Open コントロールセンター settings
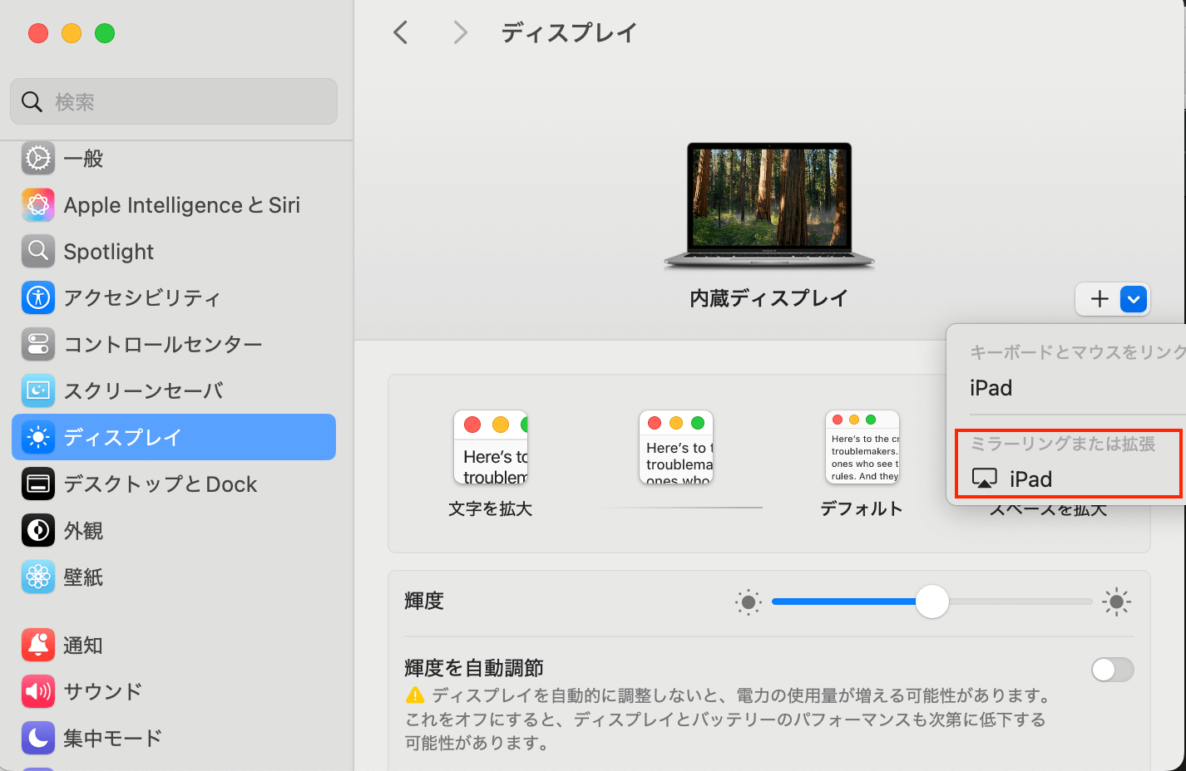 point(38,344)
